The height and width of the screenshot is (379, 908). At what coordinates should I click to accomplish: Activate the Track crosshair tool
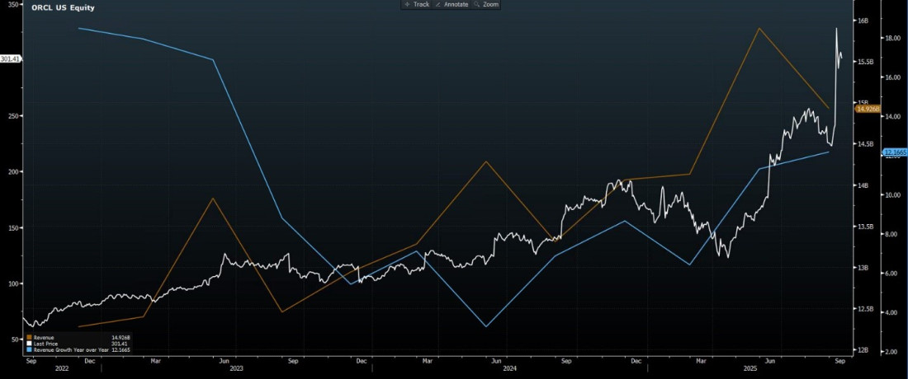point(417,5)
